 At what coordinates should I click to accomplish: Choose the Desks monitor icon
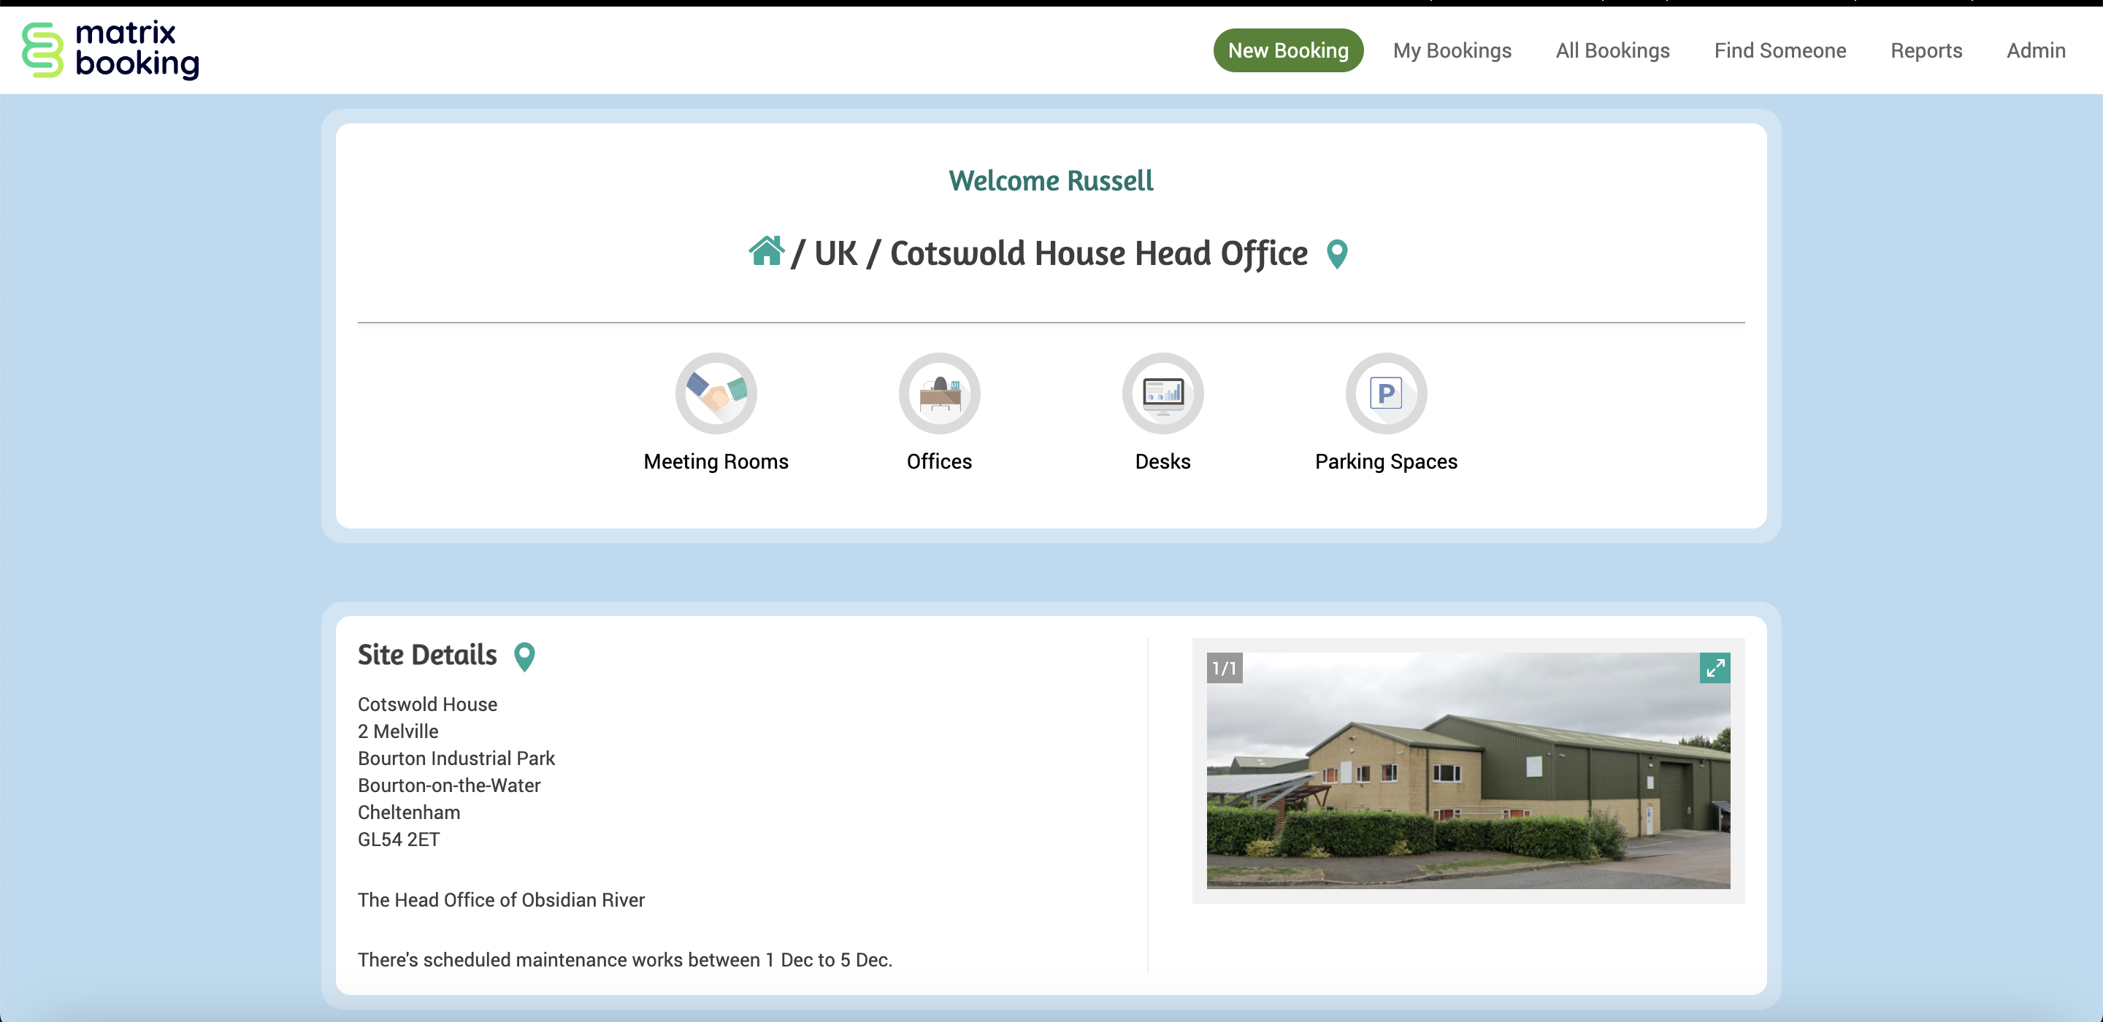1162,393
